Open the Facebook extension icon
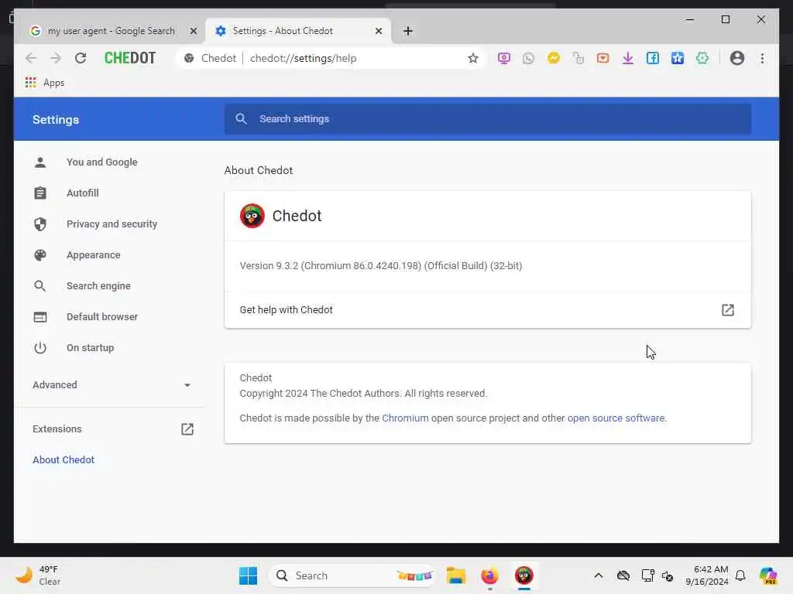The image size is (793, 594). click(652, 59)
